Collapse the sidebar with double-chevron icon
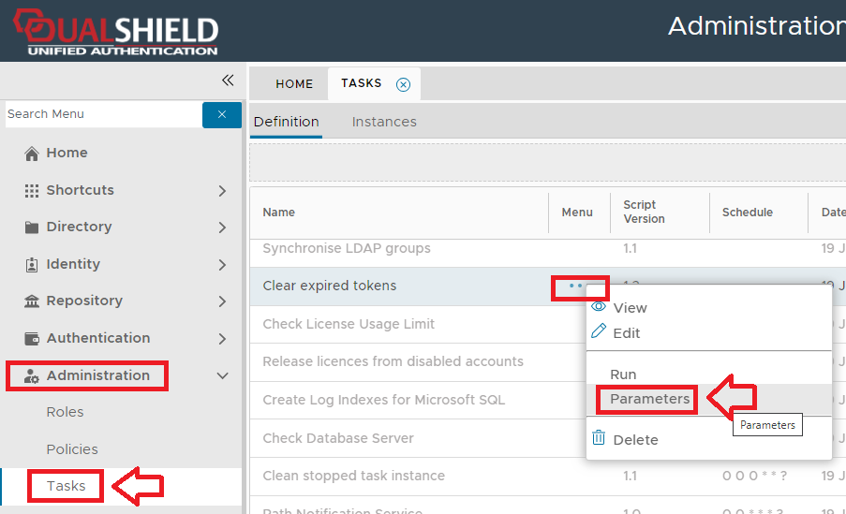This screenshot has width=846, height=514. click(228, 81)
